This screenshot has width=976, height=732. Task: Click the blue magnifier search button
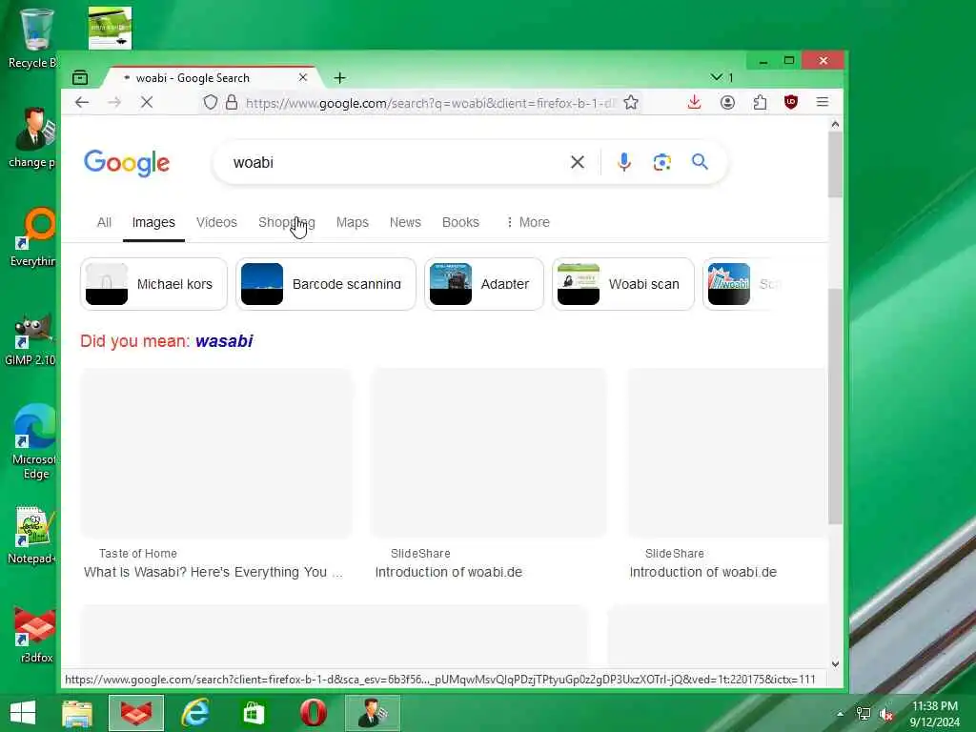point(700,162)
